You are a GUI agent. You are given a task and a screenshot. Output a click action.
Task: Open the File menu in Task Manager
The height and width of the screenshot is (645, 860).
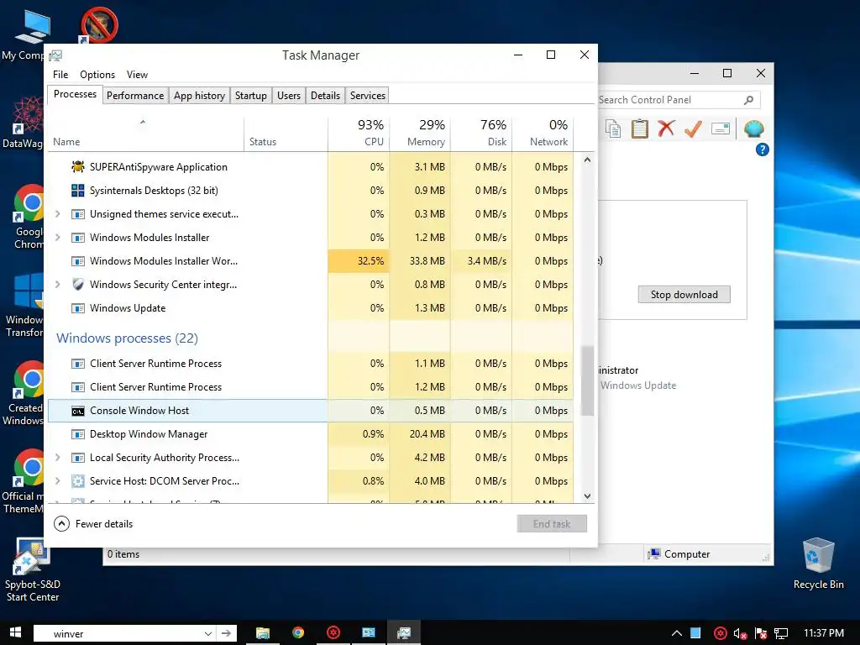click(x=60, y=75)
